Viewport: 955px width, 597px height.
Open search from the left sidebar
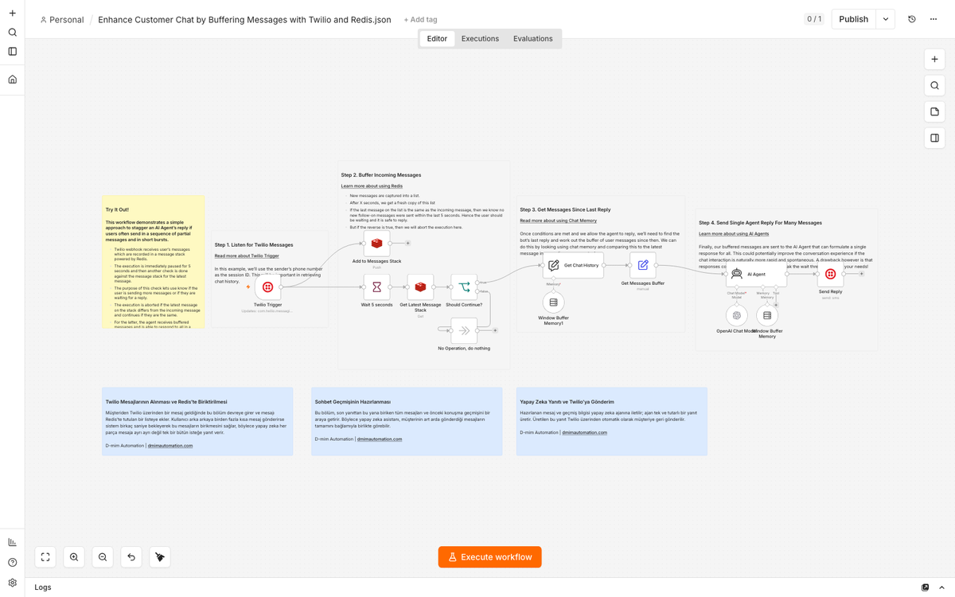point(12,33)
